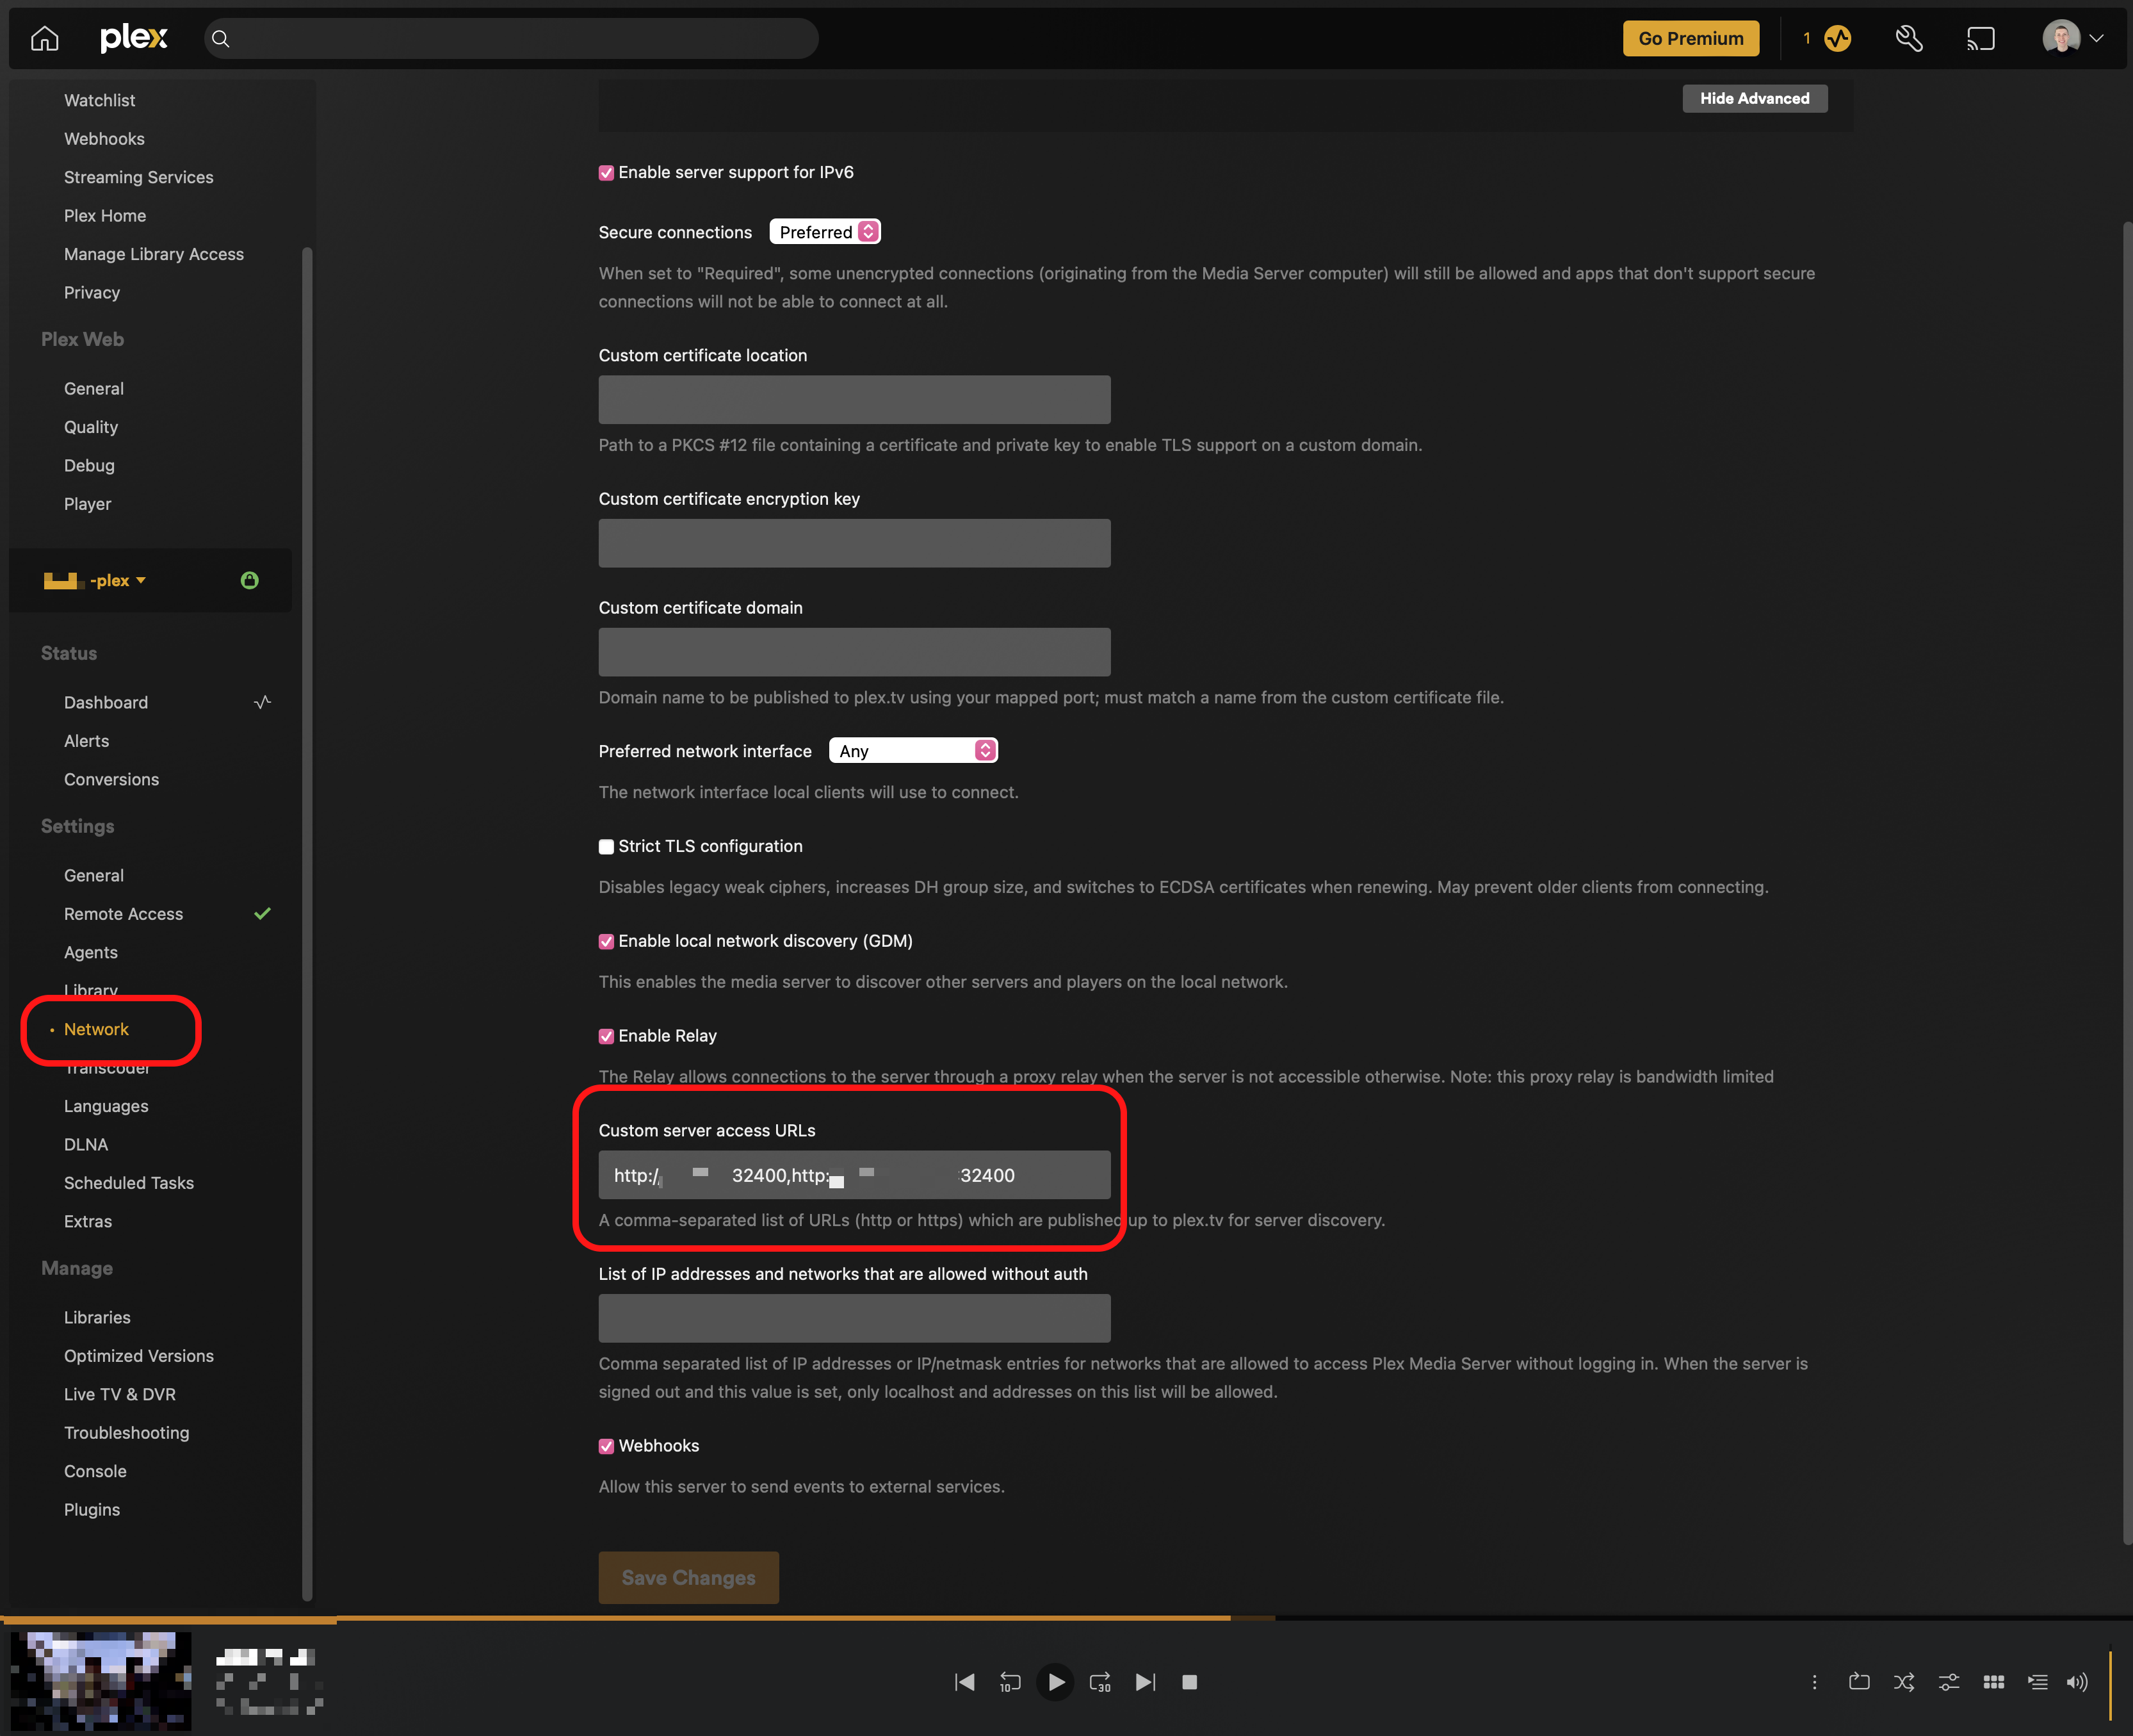Open Watchlist in the sidebar
This screenshot has width=2133, height=1736.
[x=99, y=100]
